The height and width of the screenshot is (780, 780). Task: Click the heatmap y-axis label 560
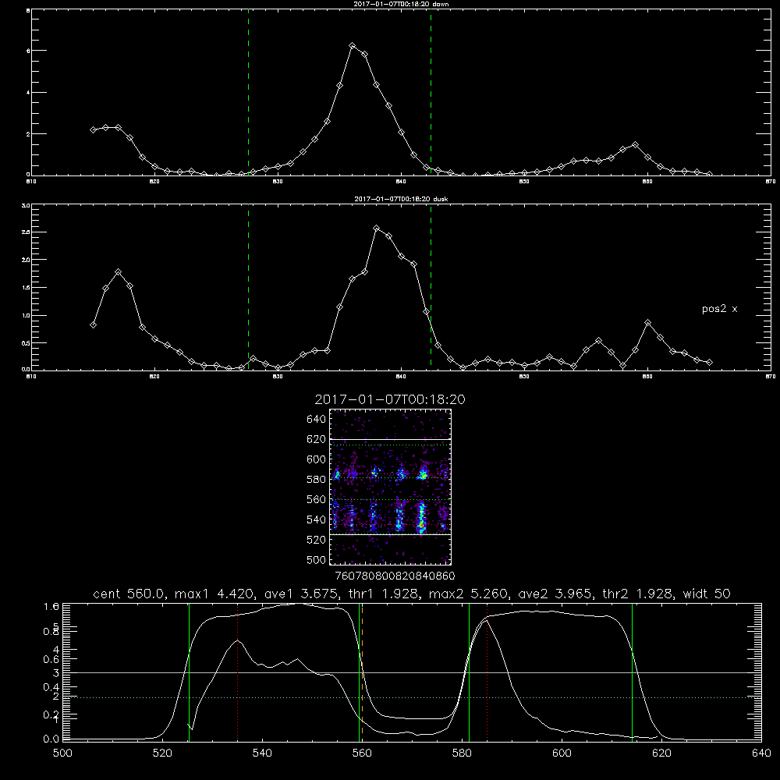pyautogui.click(x=317, y=499)
